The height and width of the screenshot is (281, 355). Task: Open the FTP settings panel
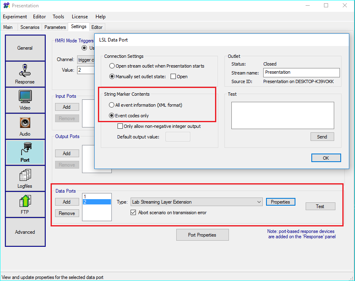point(25,204)
